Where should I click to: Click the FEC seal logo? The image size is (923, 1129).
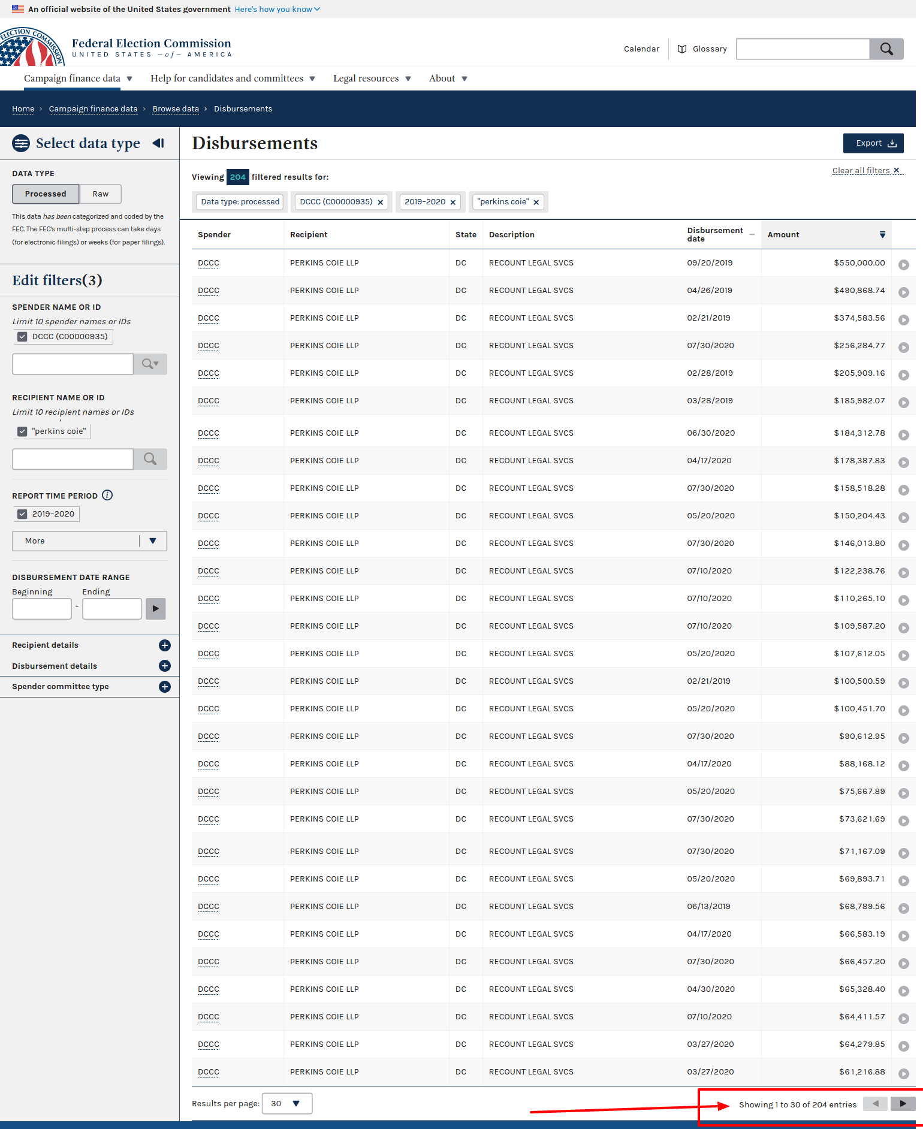pos(32,47)
